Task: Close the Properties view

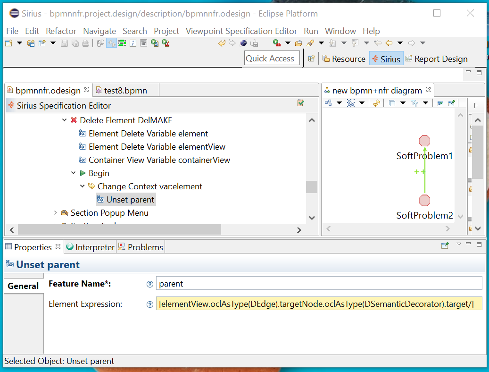Action: pyautogui.click(x=58, y=246)
